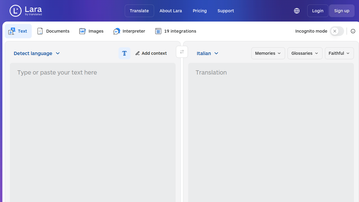Image resolution: width=359 pixels, height=202 pixels.
Task: Open the globe language selector icon
Action: click(297, 11)
